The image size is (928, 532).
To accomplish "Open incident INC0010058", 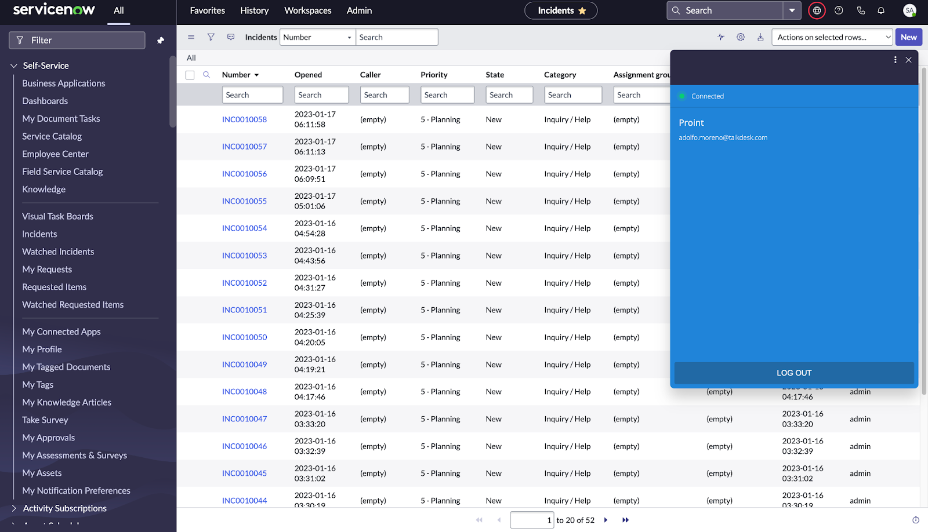I will point(244,119).
